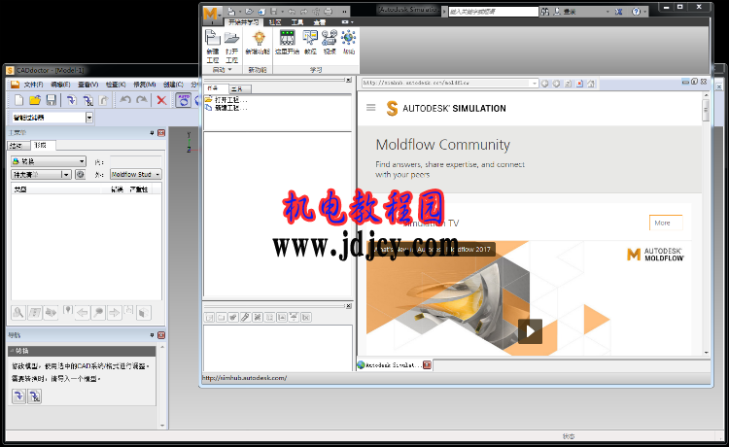Click the hamburger menu on Autodesk Simulation page

(x=370, y=108)
